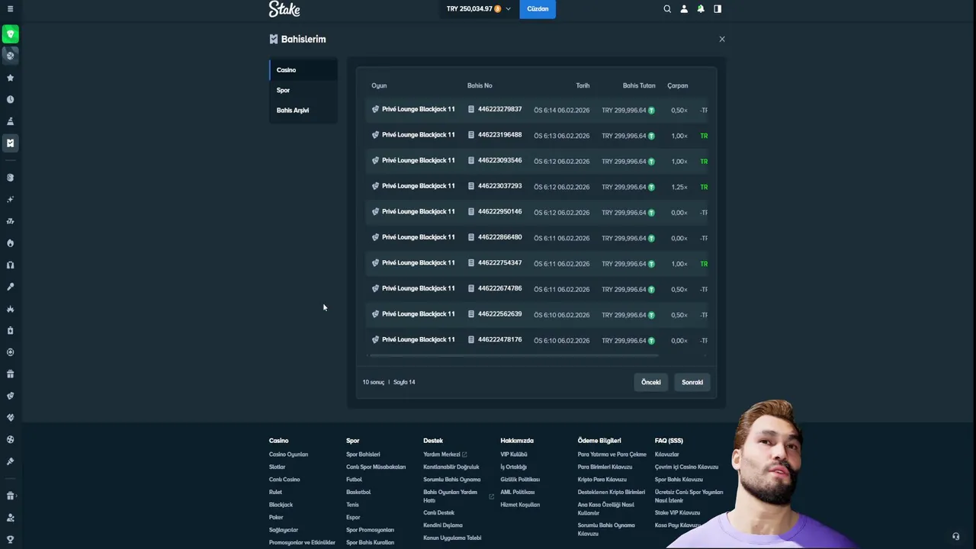The image size is (976, 549).
Task: Open AML Politikası footer link
Action: 518,492
